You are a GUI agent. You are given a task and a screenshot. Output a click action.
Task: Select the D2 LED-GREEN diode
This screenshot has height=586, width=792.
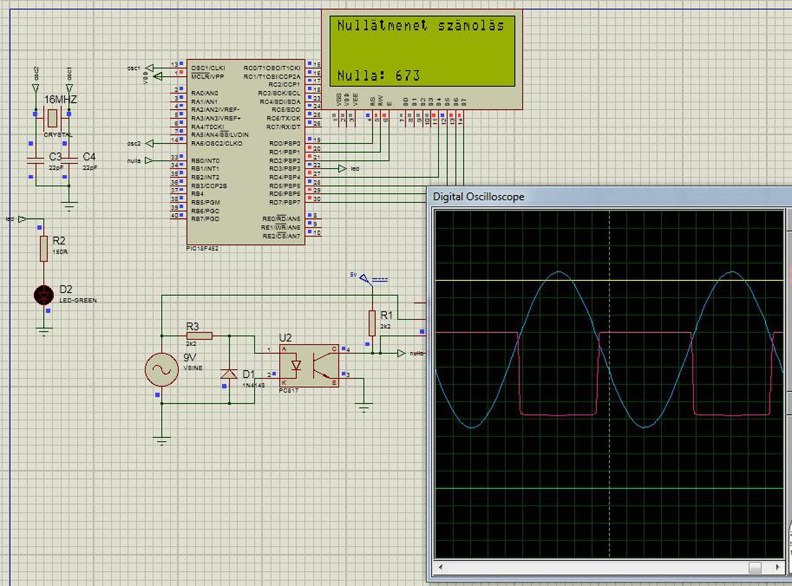tap(43, 295)
